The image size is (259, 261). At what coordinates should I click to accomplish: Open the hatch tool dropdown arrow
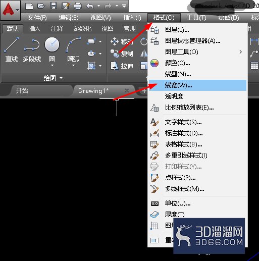click(x=100, y=66)
